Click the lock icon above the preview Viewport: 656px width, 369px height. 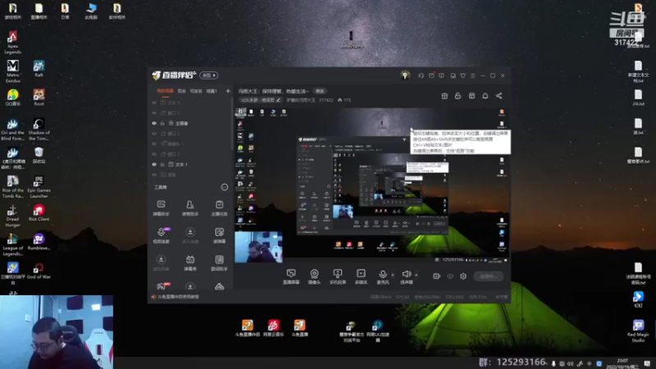[458, 96]
